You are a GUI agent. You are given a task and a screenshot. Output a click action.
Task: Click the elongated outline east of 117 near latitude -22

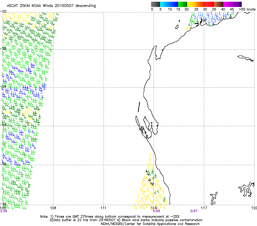(246, 58)
